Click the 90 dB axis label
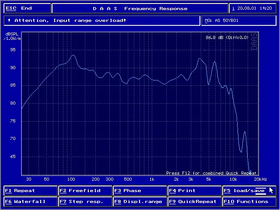Image resolution: width=280 pixels, height=210 pixels. click(13, 67)
